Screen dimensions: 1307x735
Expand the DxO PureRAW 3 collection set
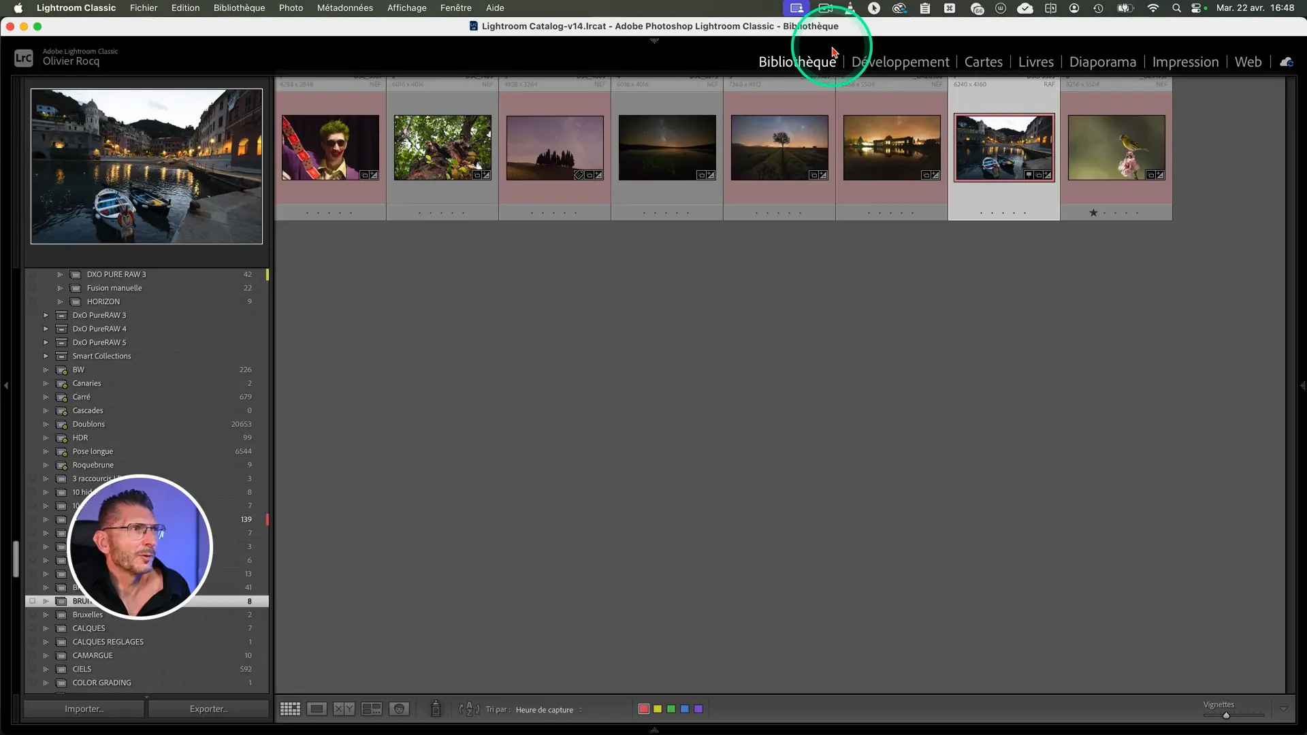click(x=46, y=316)
